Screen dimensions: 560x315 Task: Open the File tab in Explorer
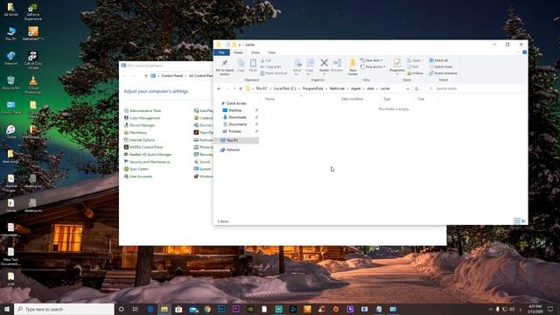click(221, 52)
